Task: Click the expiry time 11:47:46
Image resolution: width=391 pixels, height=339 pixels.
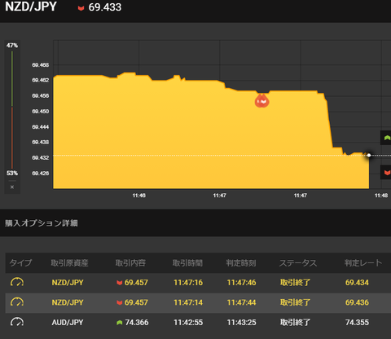Action: pos(241,283)
